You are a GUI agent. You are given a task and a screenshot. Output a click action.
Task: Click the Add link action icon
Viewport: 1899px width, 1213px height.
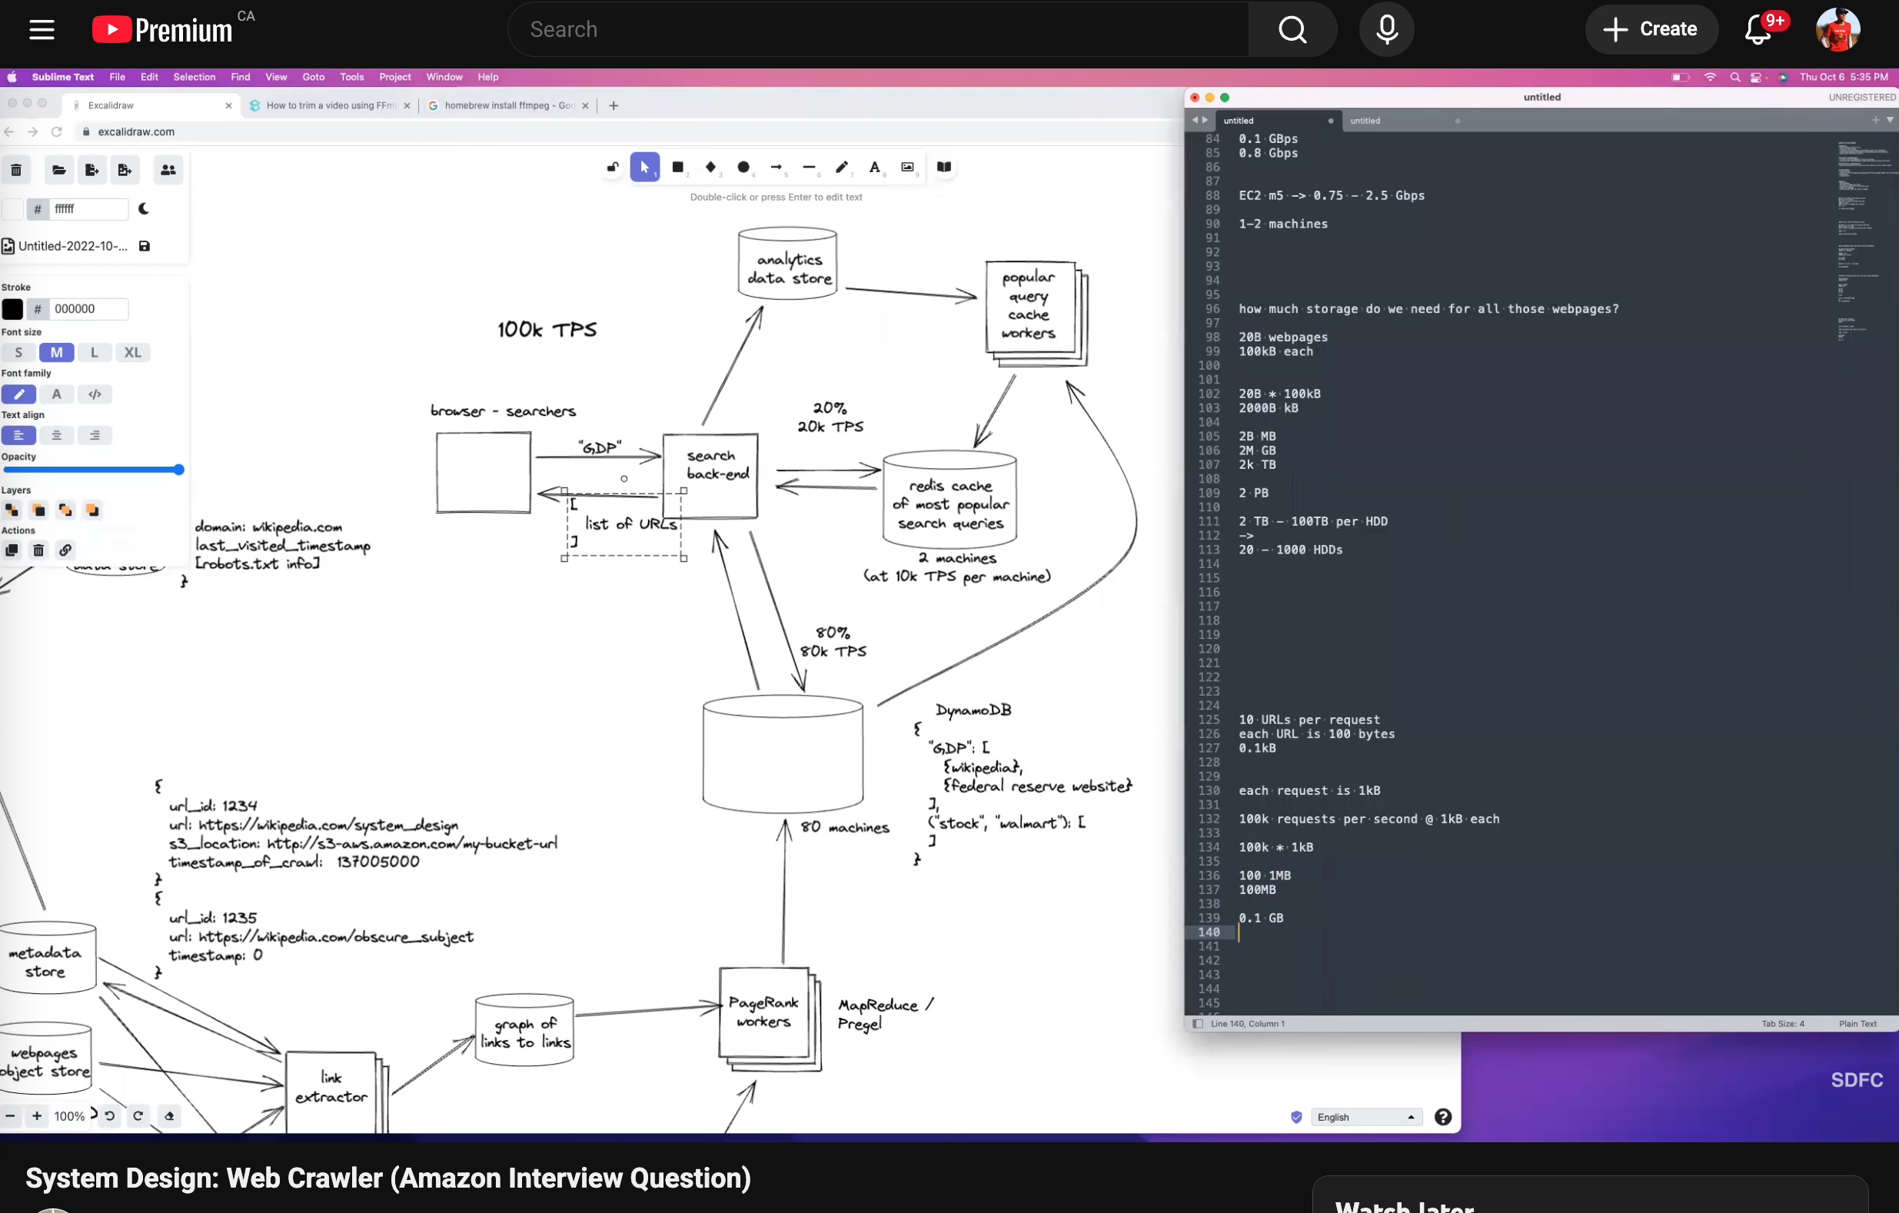65,550
